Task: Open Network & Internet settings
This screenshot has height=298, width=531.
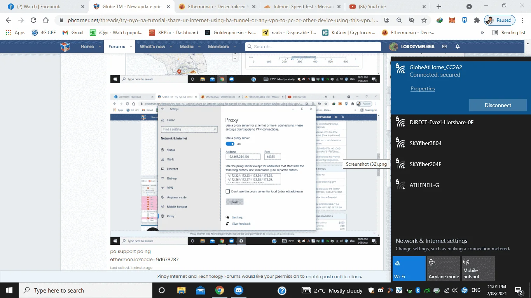Action: (x=431, y=241)
